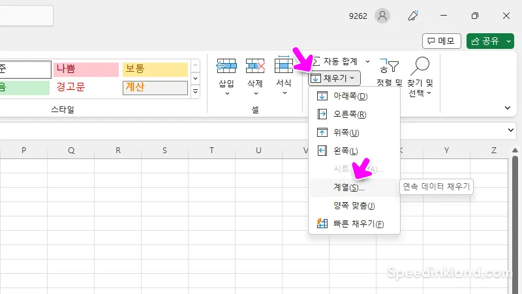This screenshot has height=294, width=522.
Task: Click the Fill Right arrow icon
Action: (x=322, y=115)
